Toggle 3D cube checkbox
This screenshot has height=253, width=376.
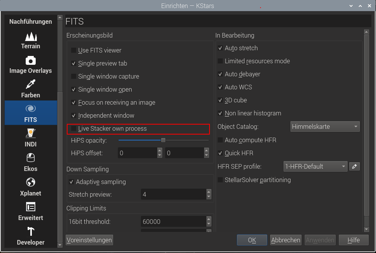(220, 100)
